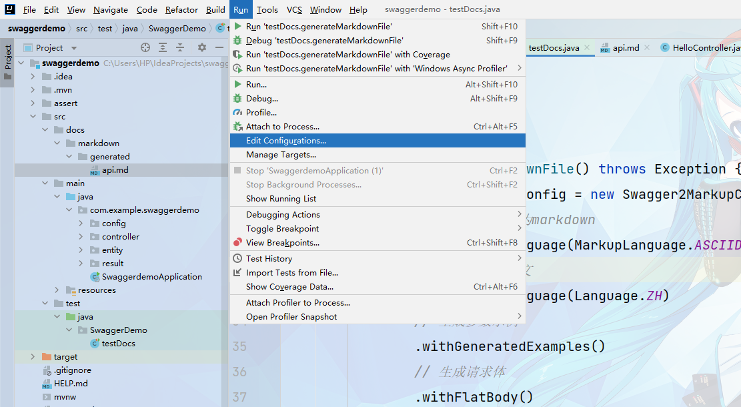Image resolution: width=741 pixels, height=407 pixels.
Task: Click the Debug bug icon for testDocs.generateMarkdownFile
Action: [x=237, y=40]
